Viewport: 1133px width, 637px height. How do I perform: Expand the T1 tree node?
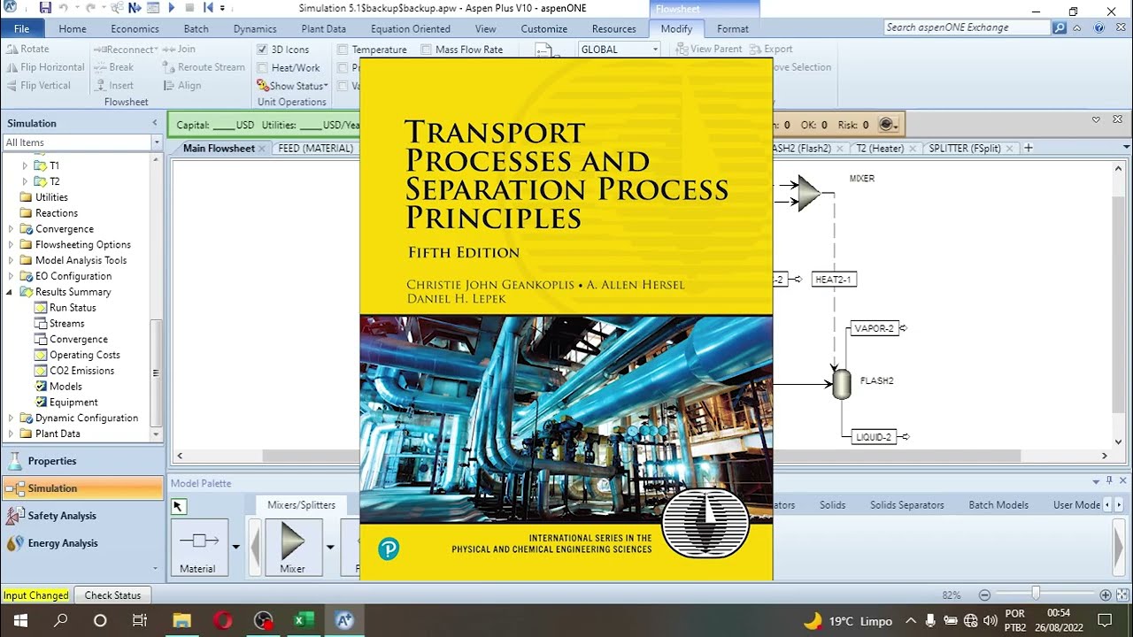click(x=25, y=166)
